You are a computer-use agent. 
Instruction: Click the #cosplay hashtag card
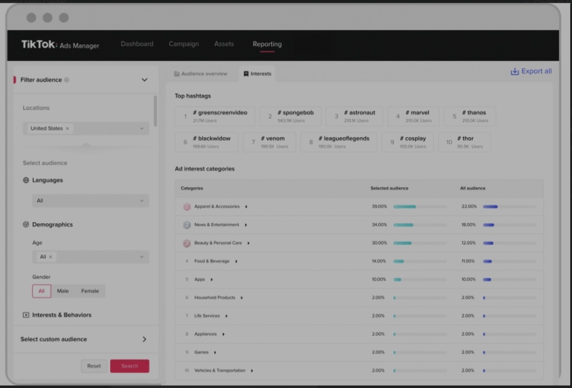[408, 142]
